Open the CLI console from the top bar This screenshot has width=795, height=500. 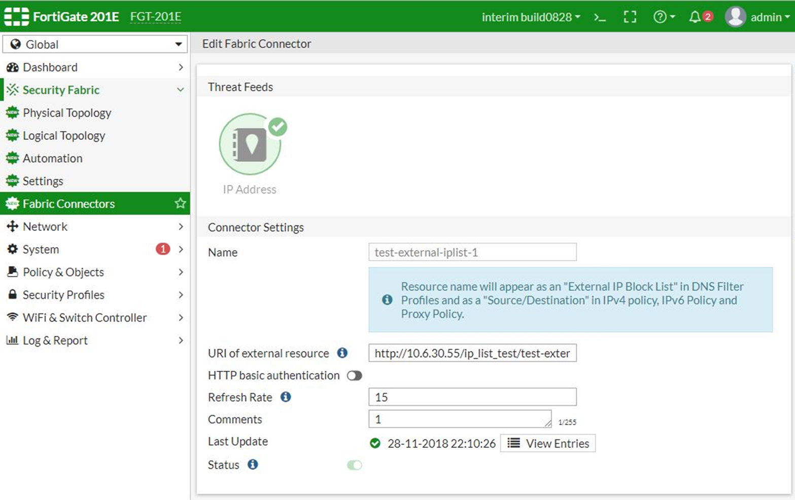pyautogui.click(x=599, y=17)
